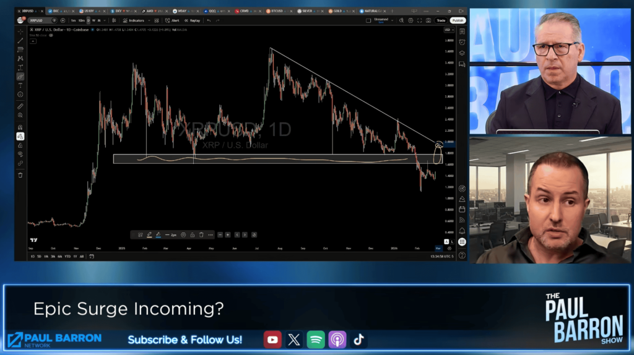Open the indicator templates grid icon
The height and width of the screenshot is (355, 634).
point(157,20)
